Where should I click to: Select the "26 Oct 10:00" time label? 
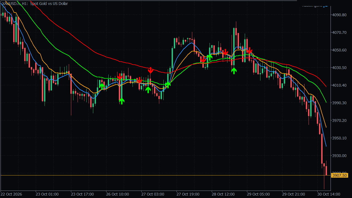click(x=118, y=194)
